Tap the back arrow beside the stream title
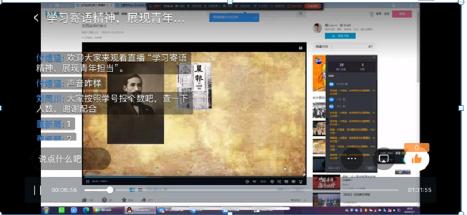This screenshot has height=215, width=467. 36,18
